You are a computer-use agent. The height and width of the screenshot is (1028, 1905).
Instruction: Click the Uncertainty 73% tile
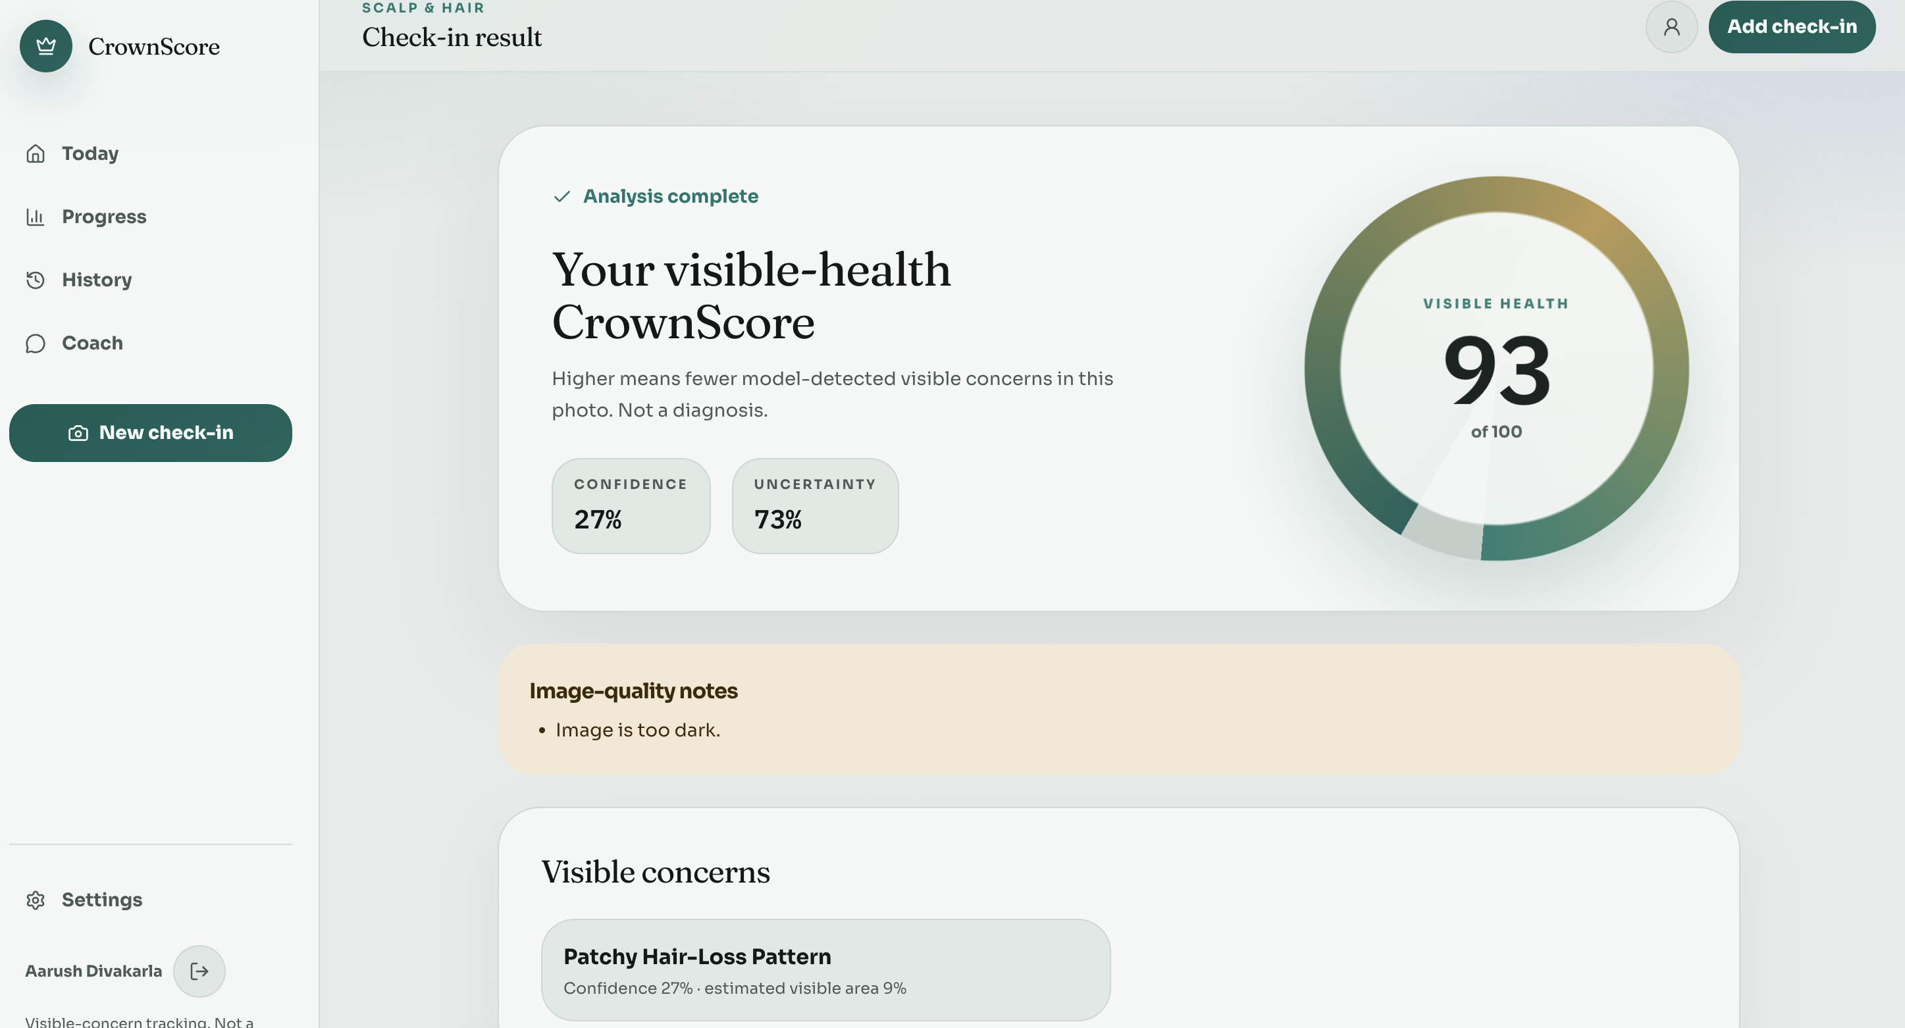(x=815, y=506)
